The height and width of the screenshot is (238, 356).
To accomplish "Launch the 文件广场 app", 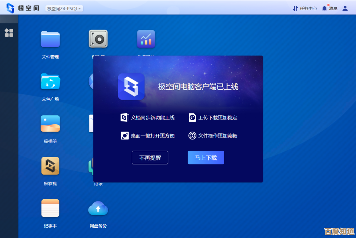I will click(50, 82).
